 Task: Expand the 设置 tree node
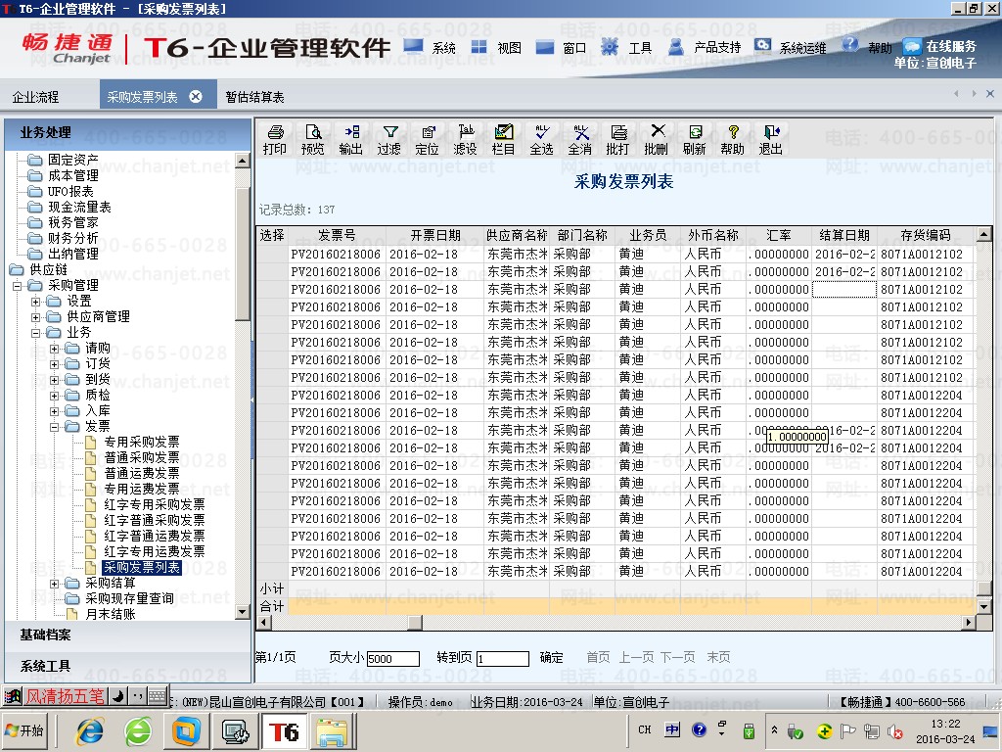pos(36,301)
